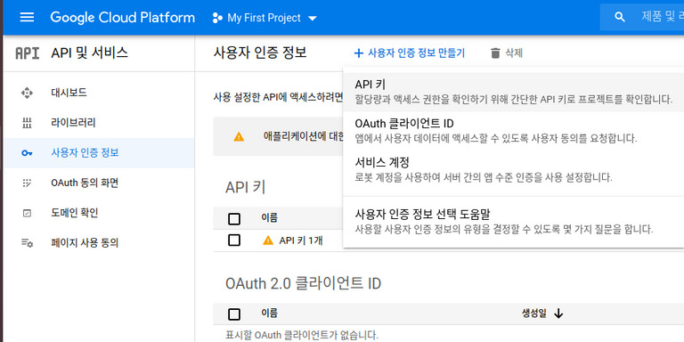Click the trash can delete icon

tap(495, 53)
